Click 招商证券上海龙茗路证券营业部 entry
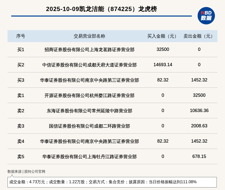The width and height of the screenshot is (225, 190). point(89,50)
